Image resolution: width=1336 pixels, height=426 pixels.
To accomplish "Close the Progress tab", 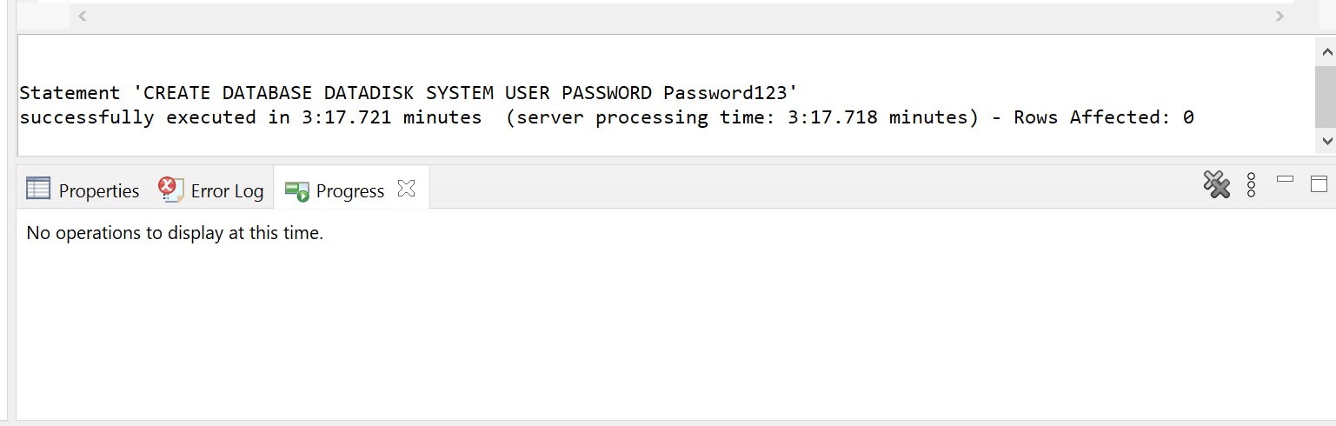I will coord(406,188).
